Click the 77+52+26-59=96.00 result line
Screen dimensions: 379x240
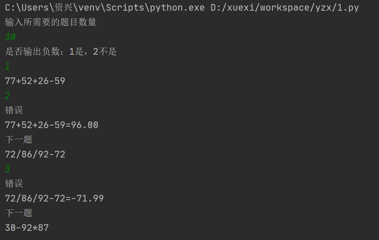click(x=51, y=125)
